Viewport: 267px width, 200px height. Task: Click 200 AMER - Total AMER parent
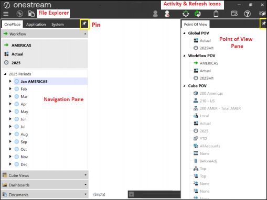click(220, 108)
